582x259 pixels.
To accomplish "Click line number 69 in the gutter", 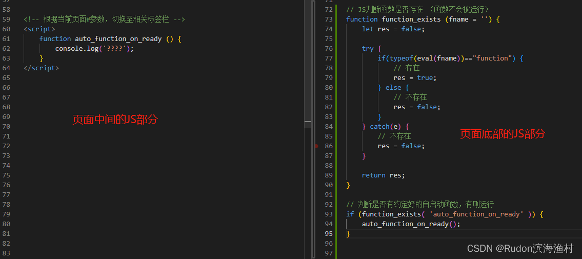I will (6, 117).
